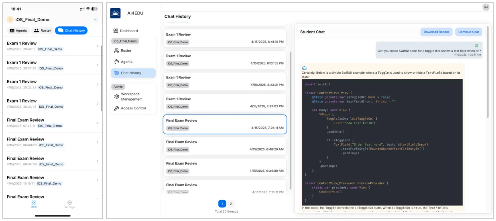496x221 pixels.
Task: Click the 18:41 time in phone status bar
Action: pos(16,9)
